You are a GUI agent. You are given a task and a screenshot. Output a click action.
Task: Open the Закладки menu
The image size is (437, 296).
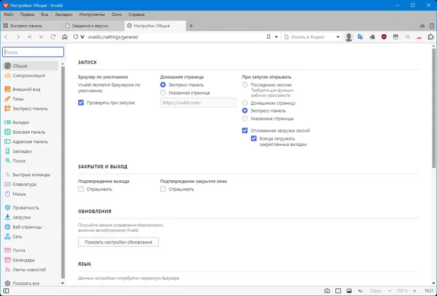click(63, 14)
